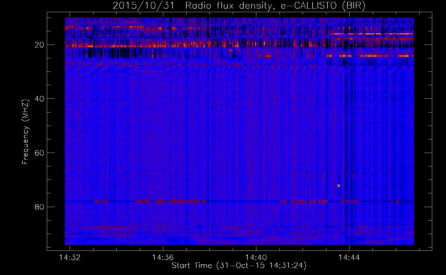
Task: Click the 80 frequency tick label
Action: coord(40,207)
